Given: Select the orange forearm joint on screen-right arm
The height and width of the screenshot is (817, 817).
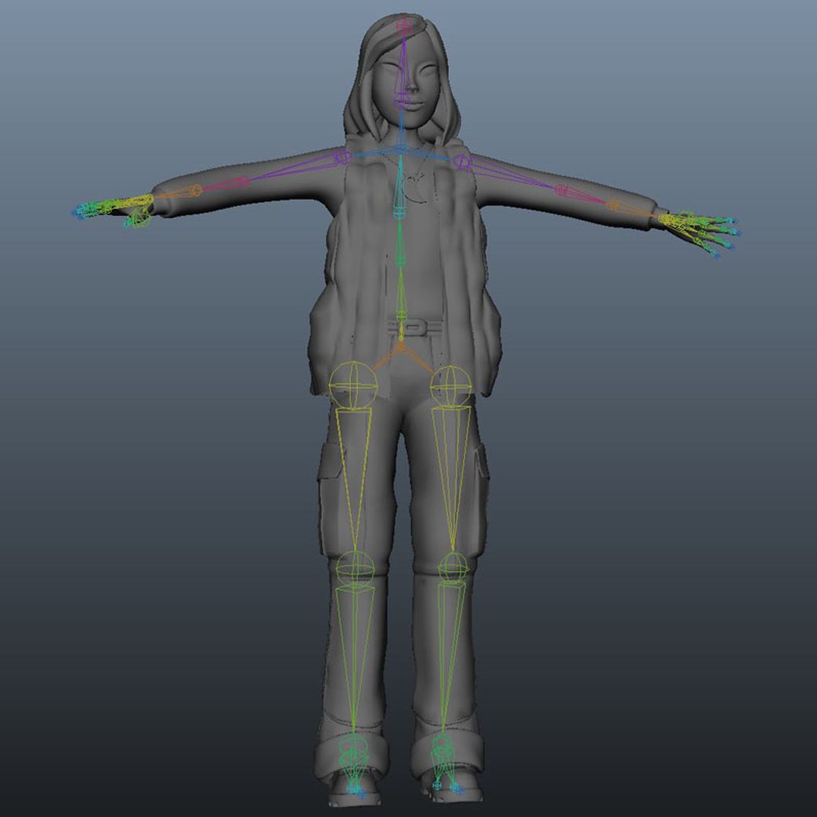Looking at the screenshot, I should coord(614,206).
